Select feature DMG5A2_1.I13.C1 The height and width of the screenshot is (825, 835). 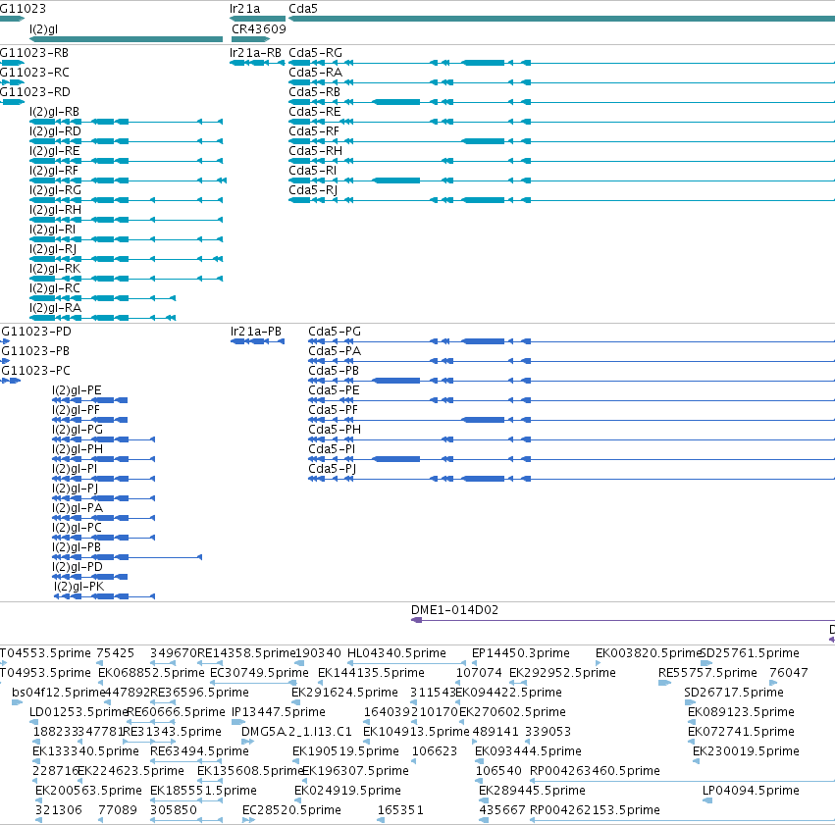coord(247,742)
